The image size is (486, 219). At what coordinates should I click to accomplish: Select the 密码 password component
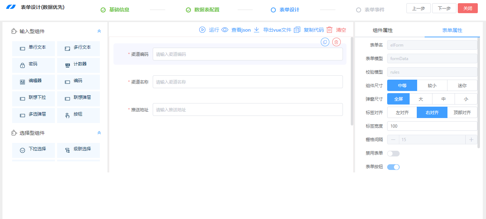coord(33,65)
